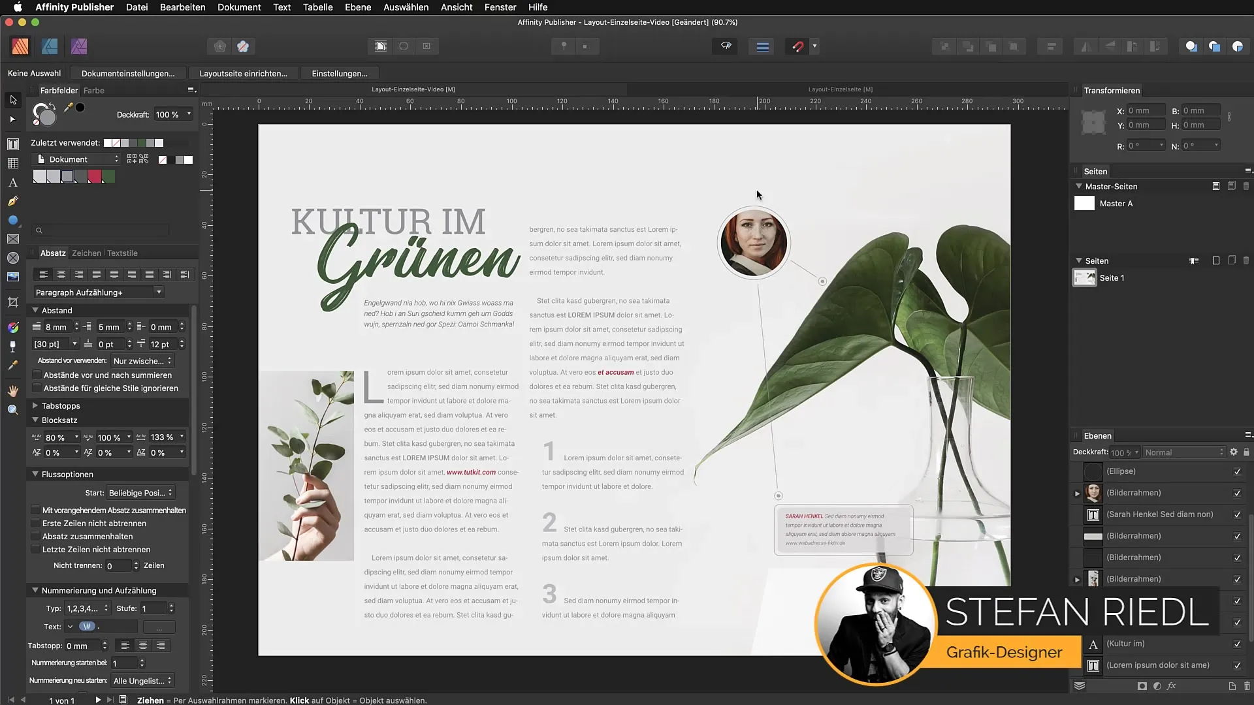
Task: Check Letzte Zeilen nicht abtrennen
Action: (35, 550)
